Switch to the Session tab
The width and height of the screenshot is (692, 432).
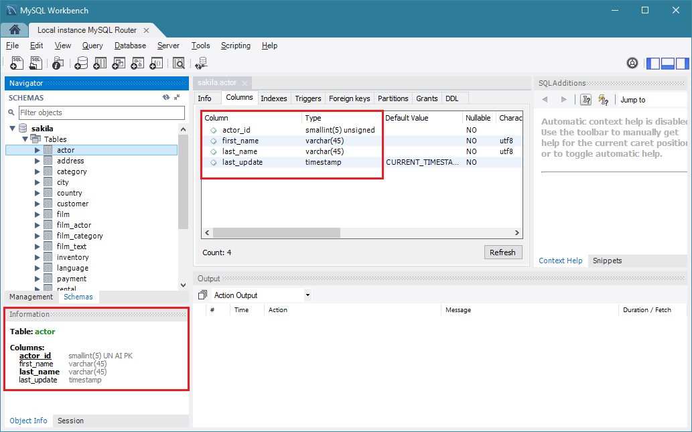[x=70, y=421]
